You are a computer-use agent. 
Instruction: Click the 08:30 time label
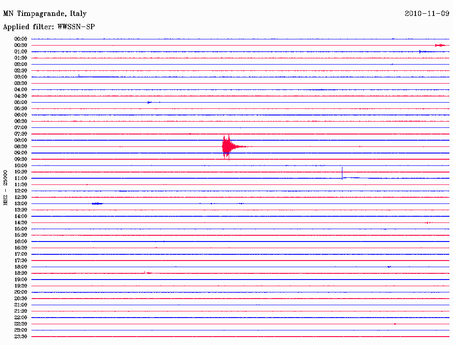tap(21, 147)
